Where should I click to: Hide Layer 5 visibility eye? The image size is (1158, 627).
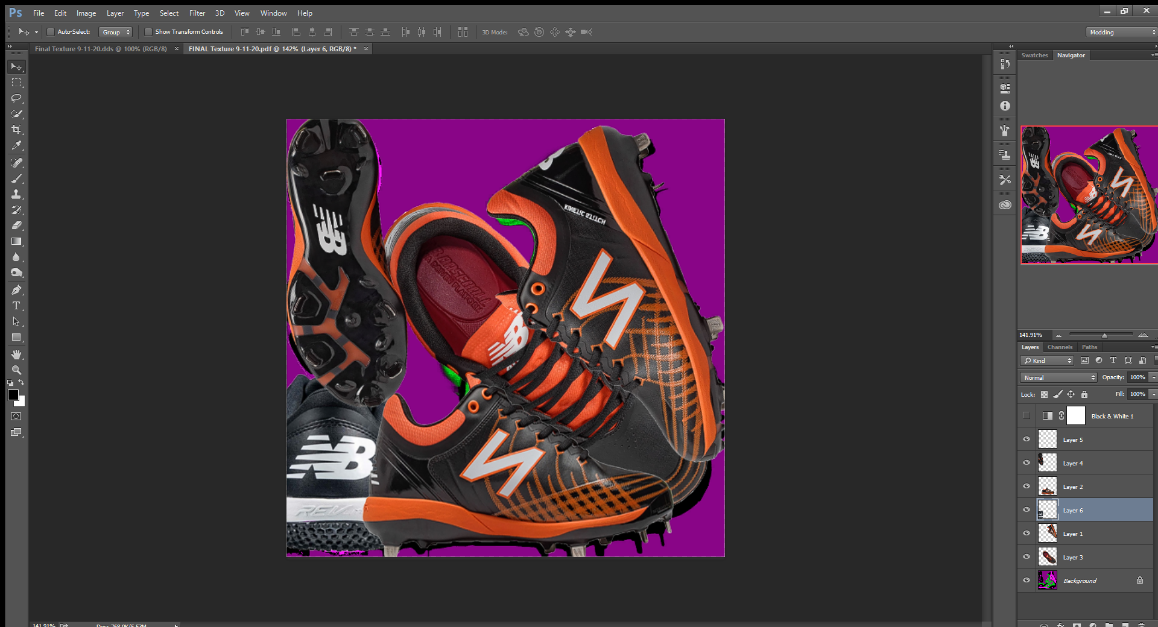click(1027, 439)
